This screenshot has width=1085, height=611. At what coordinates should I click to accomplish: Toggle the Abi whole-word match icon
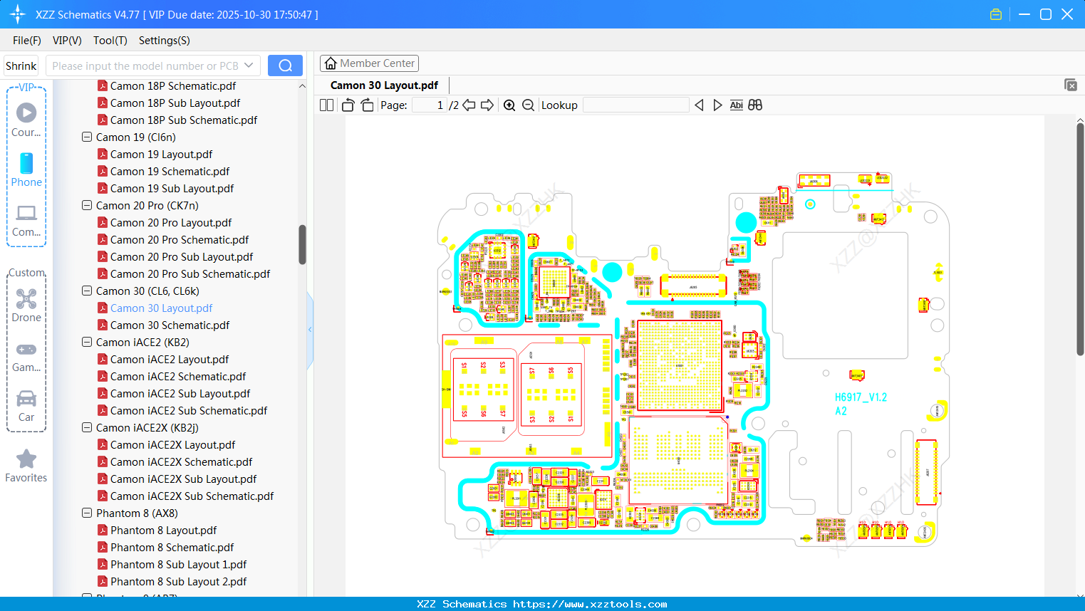pos(737,105)
